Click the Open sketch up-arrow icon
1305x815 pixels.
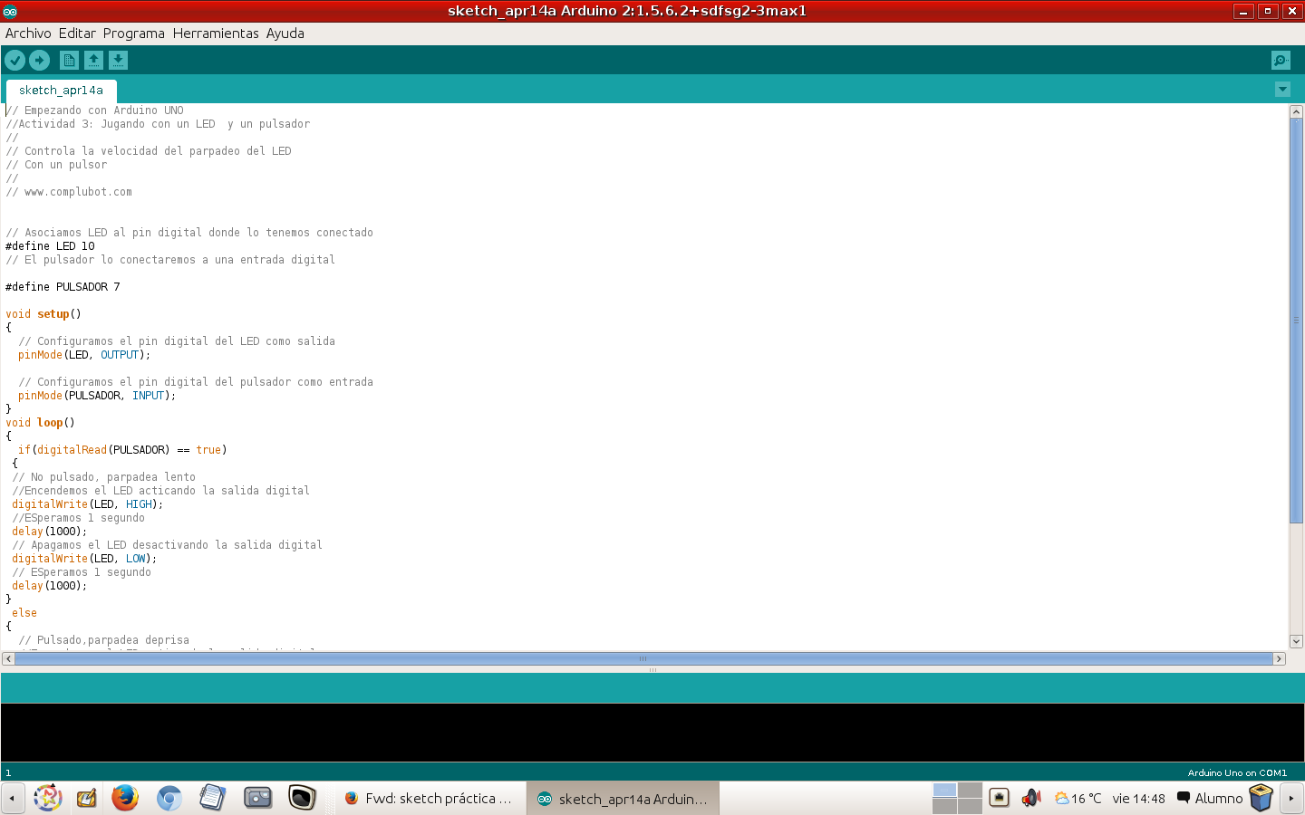[x=93, y=60]
